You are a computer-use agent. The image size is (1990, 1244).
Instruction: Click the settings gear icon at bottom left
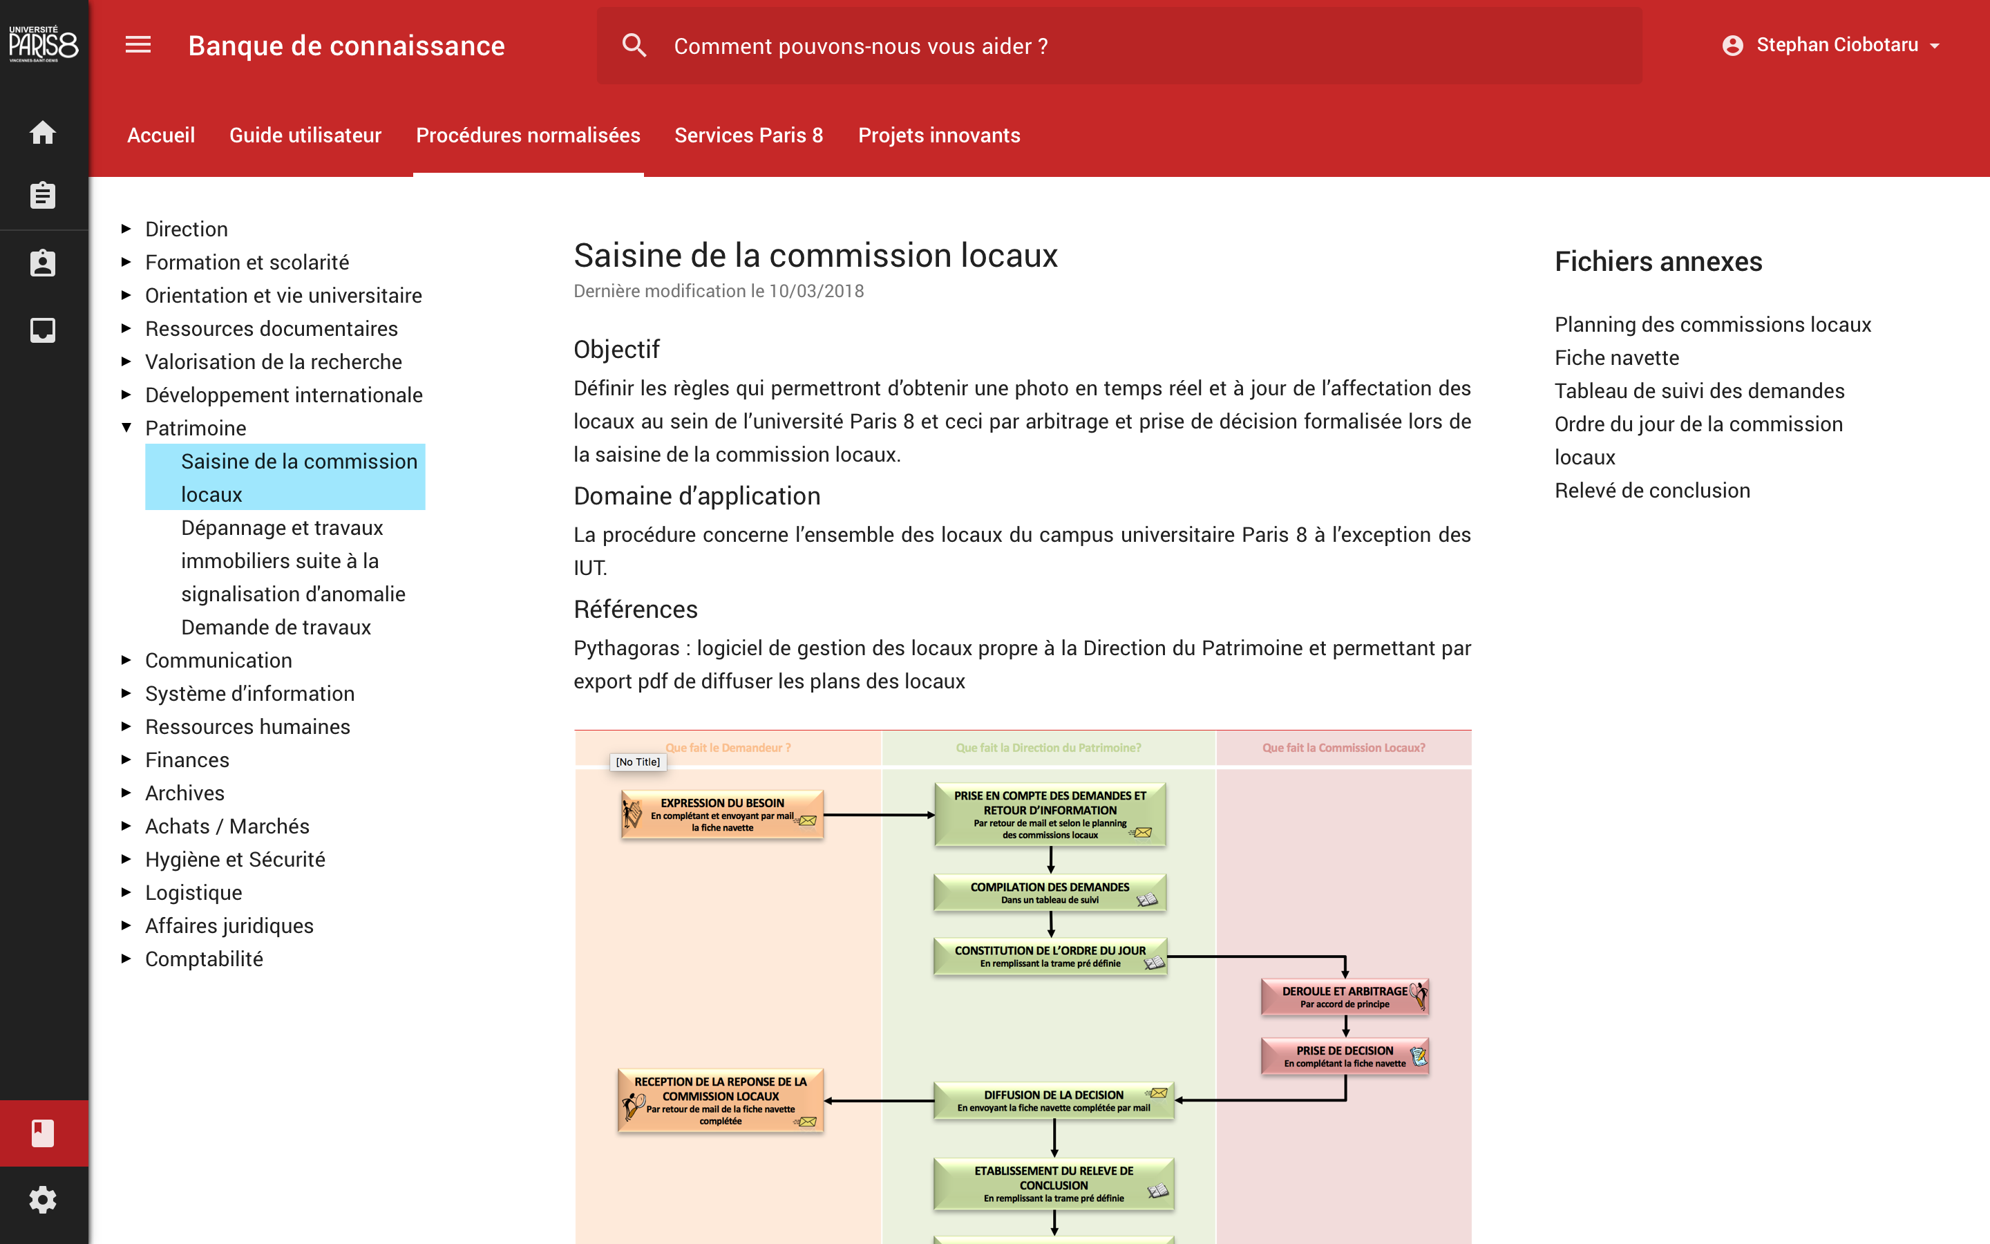[x=41, y=1200]
